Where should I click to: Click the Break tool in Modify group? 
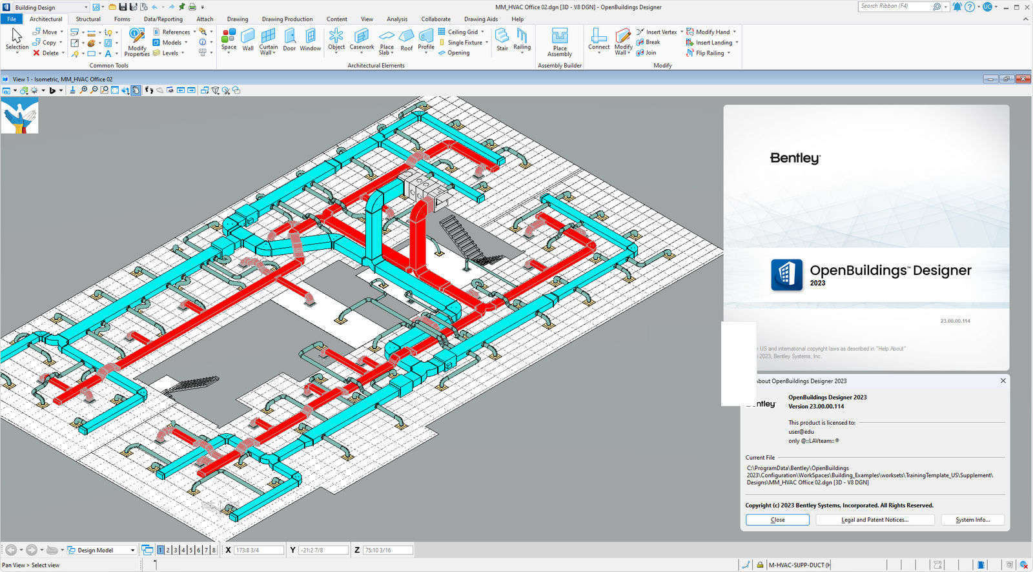[648, 42]
